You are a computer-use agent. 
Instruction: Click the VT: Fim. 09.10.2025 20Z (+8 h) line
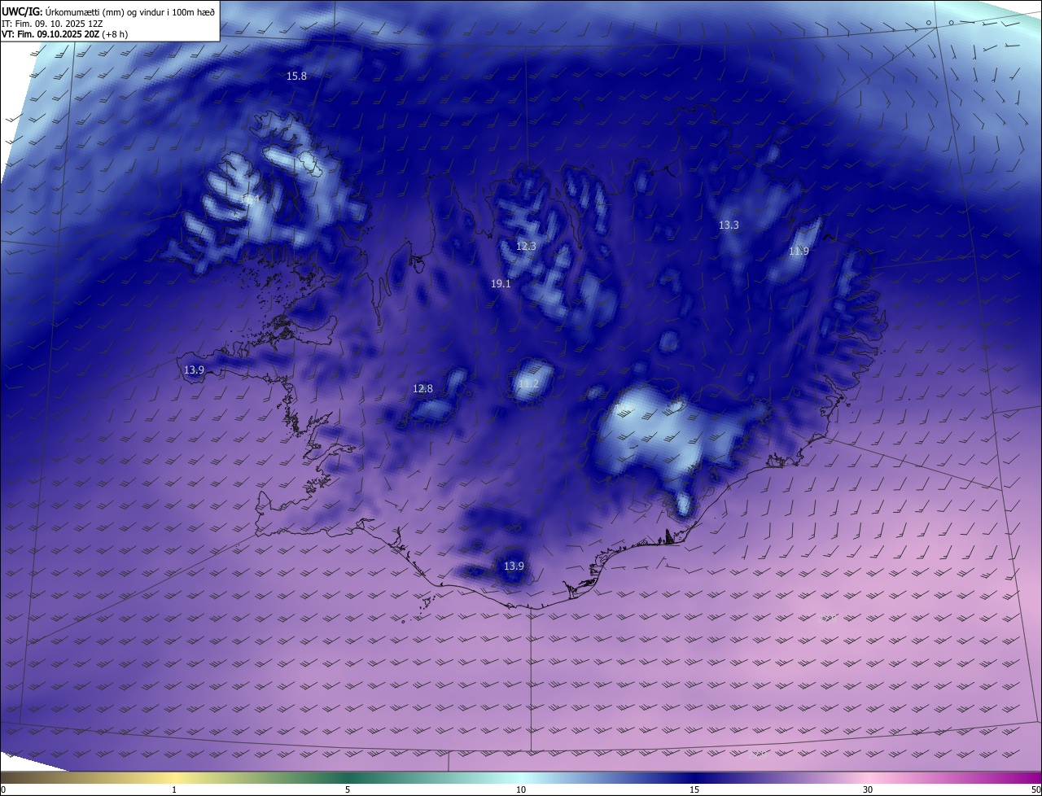click(65, 34)
